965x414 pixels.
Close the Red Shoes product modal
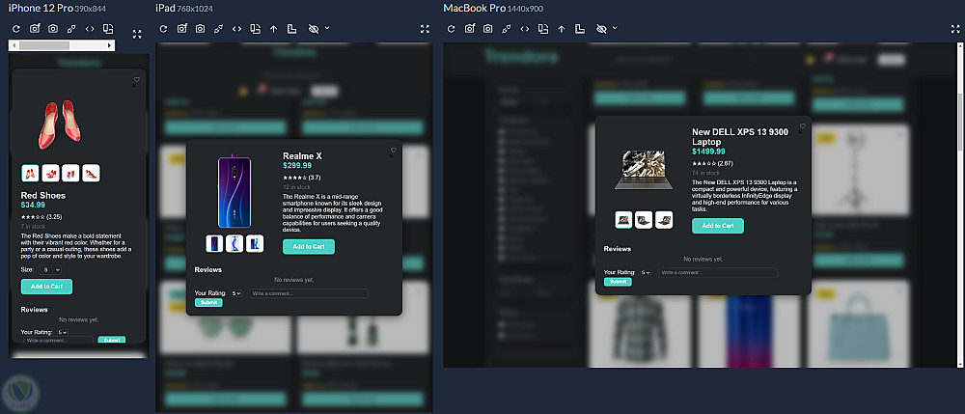click(135, 86)
